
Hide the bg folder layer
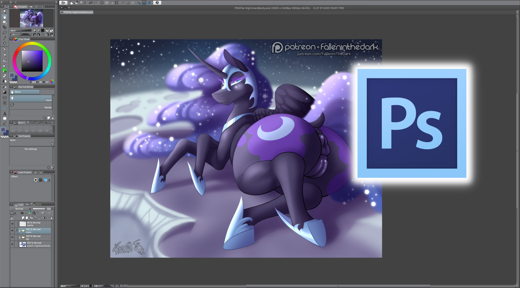[12, 237]
